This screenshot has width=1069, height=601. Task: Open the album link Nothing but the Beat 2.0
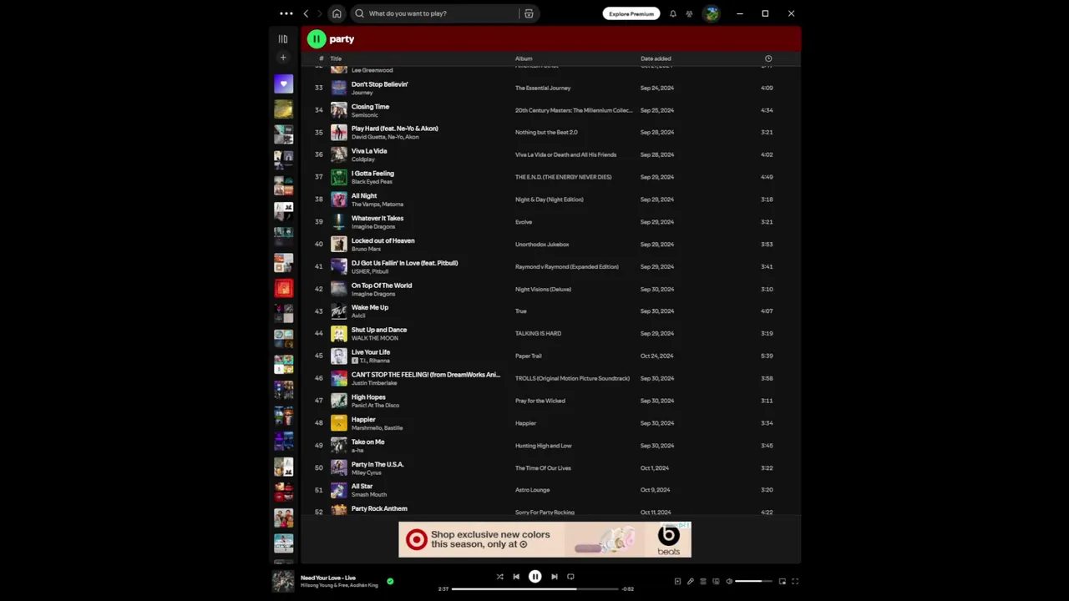click(x=546, y=132)
